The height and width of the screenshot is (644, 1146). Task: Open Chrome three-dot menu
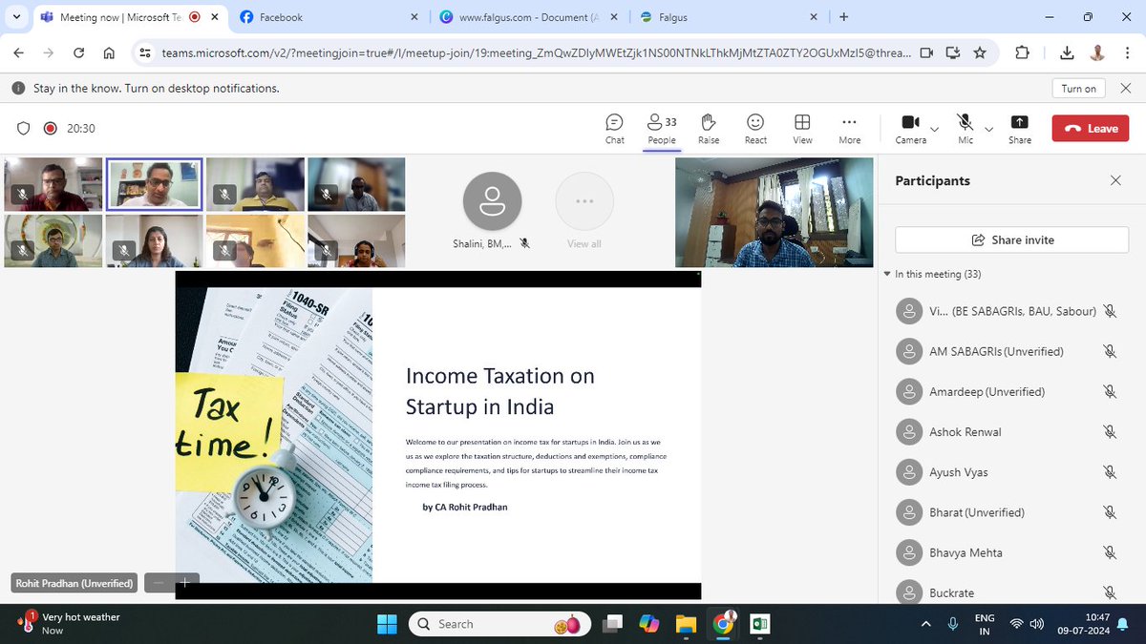click(1127, 53)
